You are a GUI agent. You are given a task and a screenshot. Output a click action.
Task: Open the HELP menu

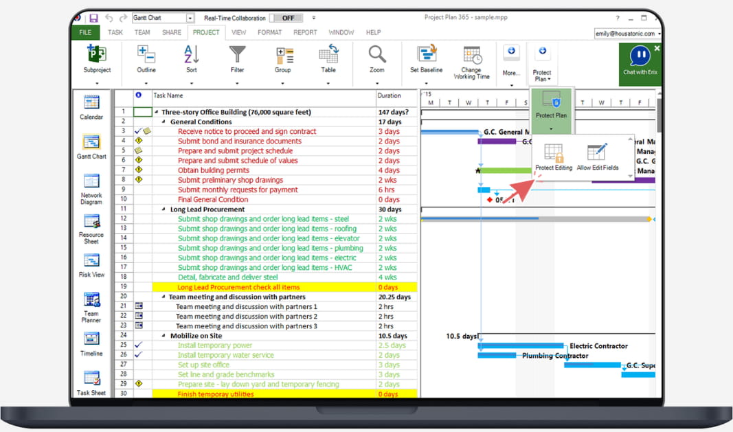click(x=373, y=32)
